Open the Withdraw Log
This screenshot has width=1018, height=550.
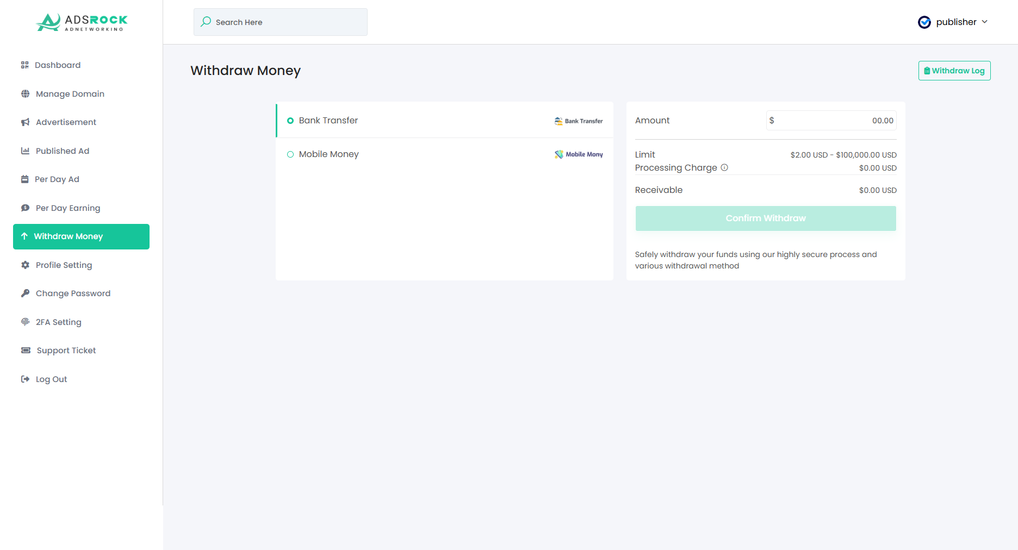954,71
